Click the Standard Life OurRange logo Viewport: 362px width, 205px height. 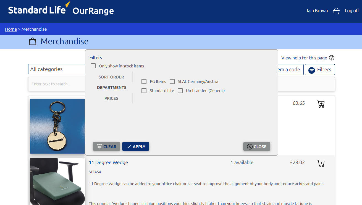click(61, 10)
